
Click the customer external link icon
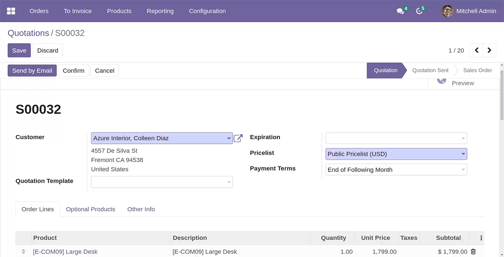[238, 138]
